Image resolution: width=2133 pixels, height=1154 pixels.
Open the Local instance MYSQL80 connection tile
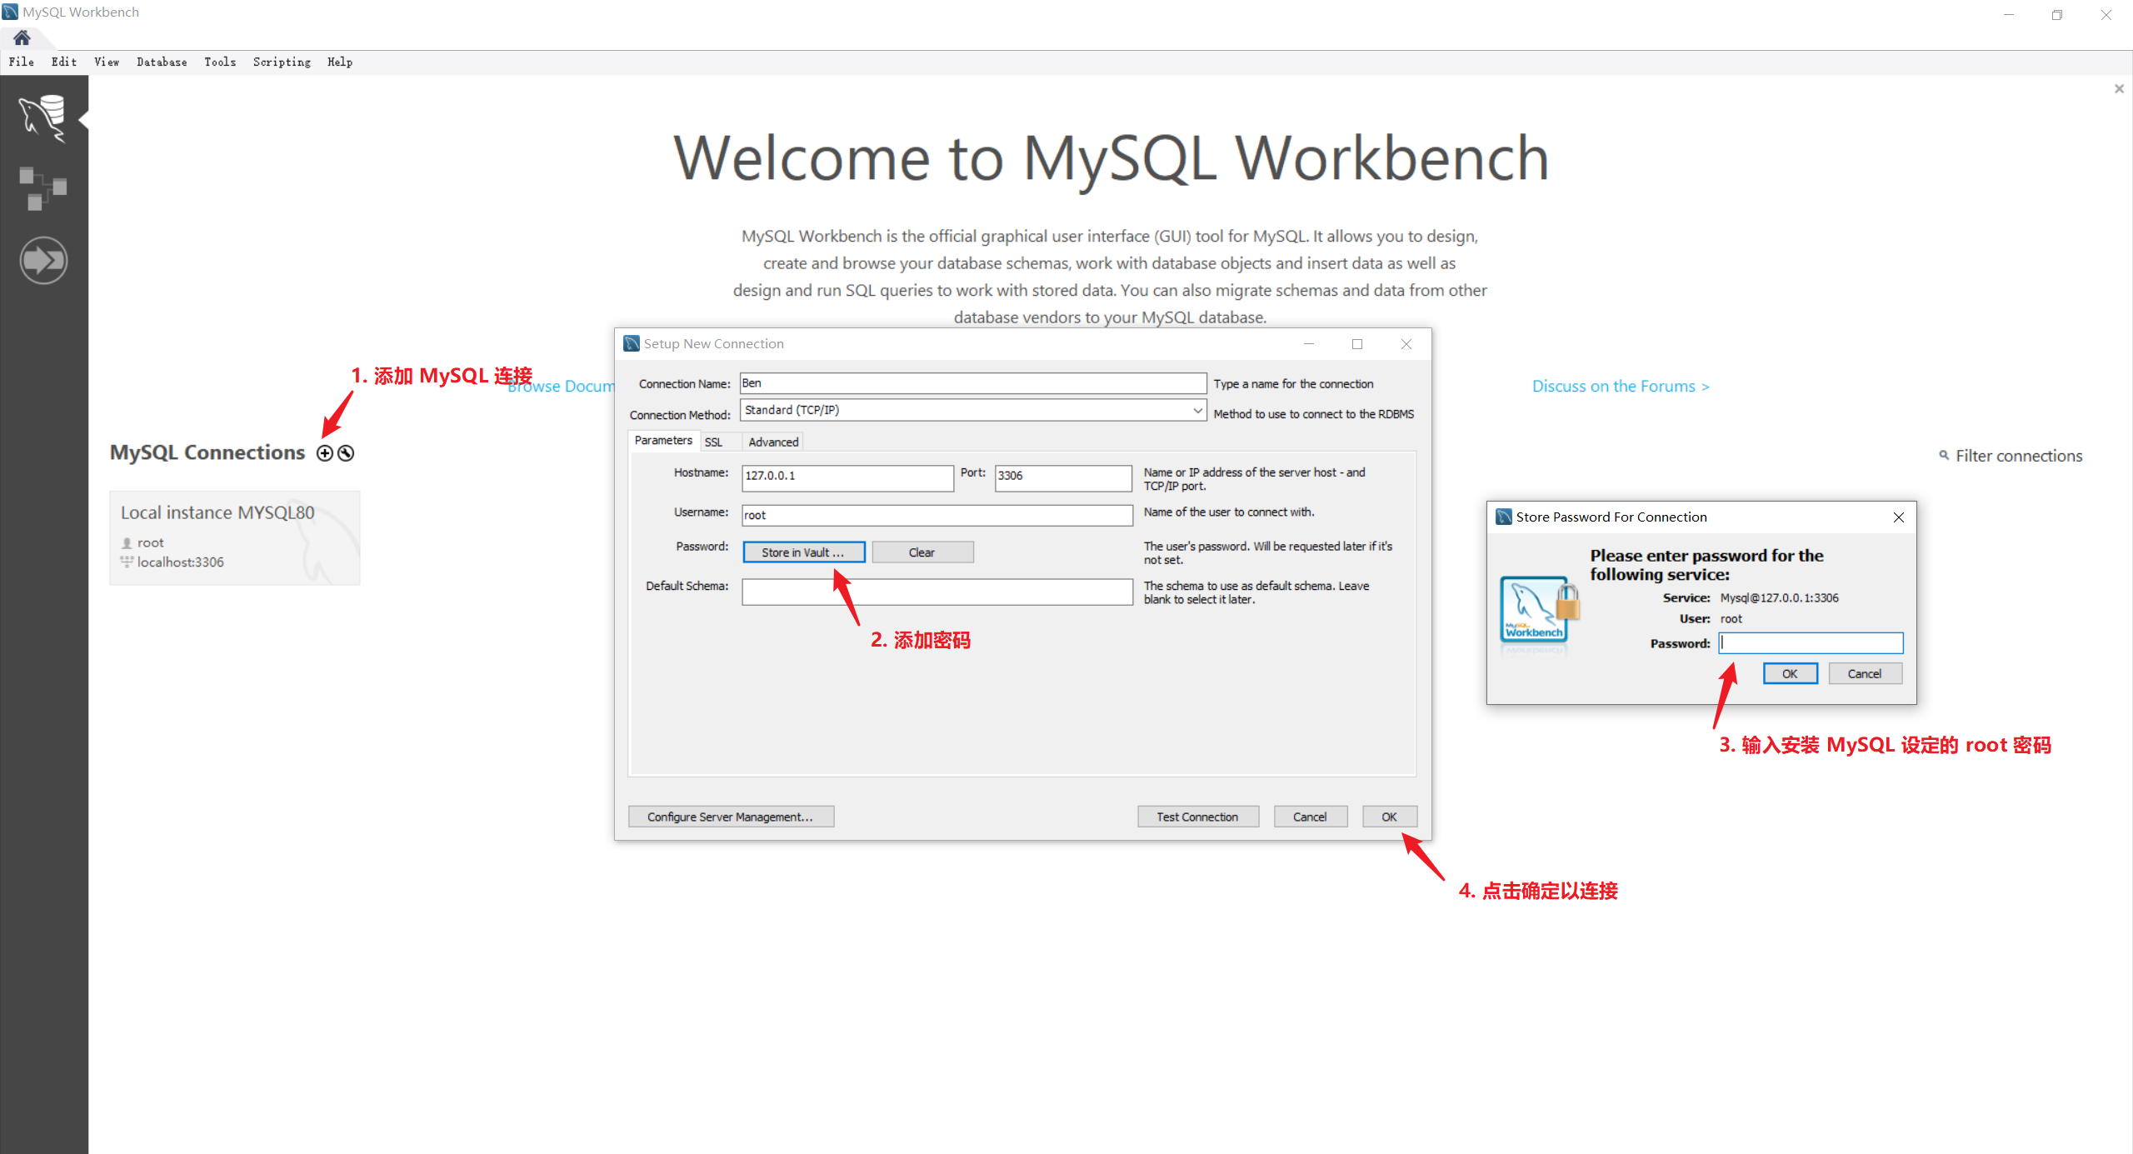(235, 538)
